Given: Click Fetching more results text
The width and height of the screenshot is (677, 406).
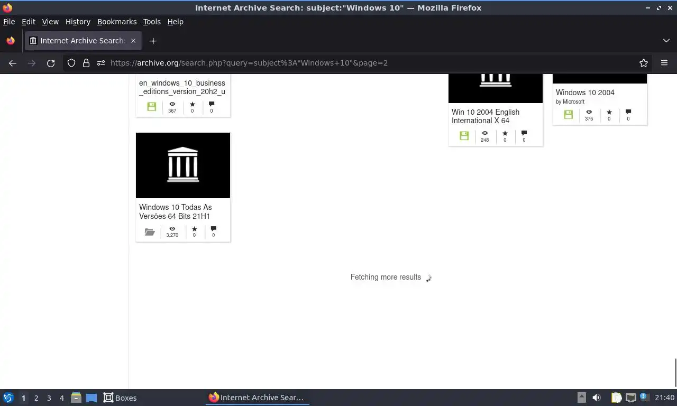Looking at the screenshot, I should (x=386, y=277).
